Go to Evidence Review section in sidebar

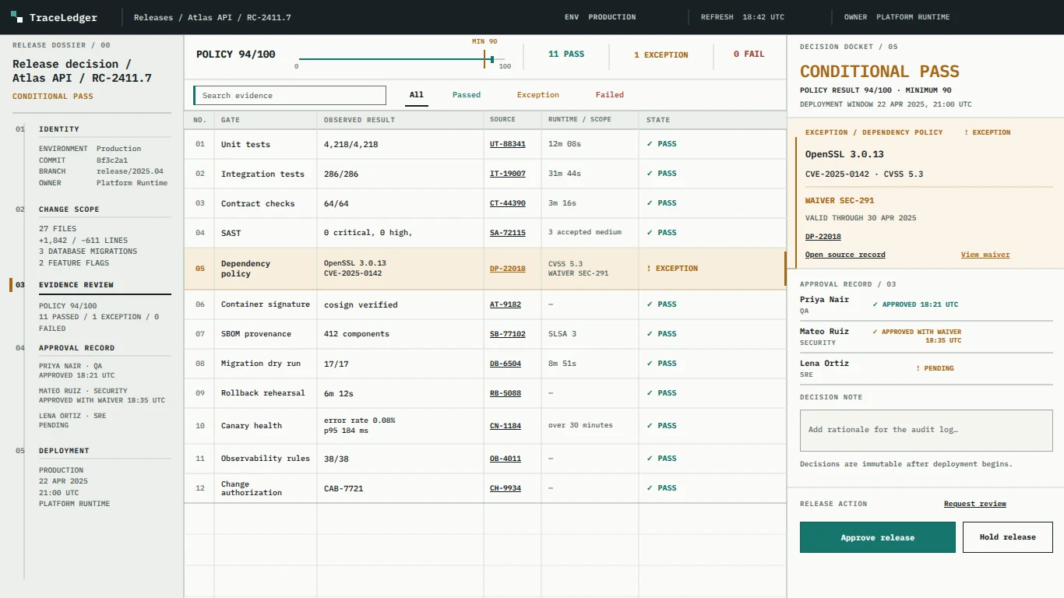click(x=76, y=285)
